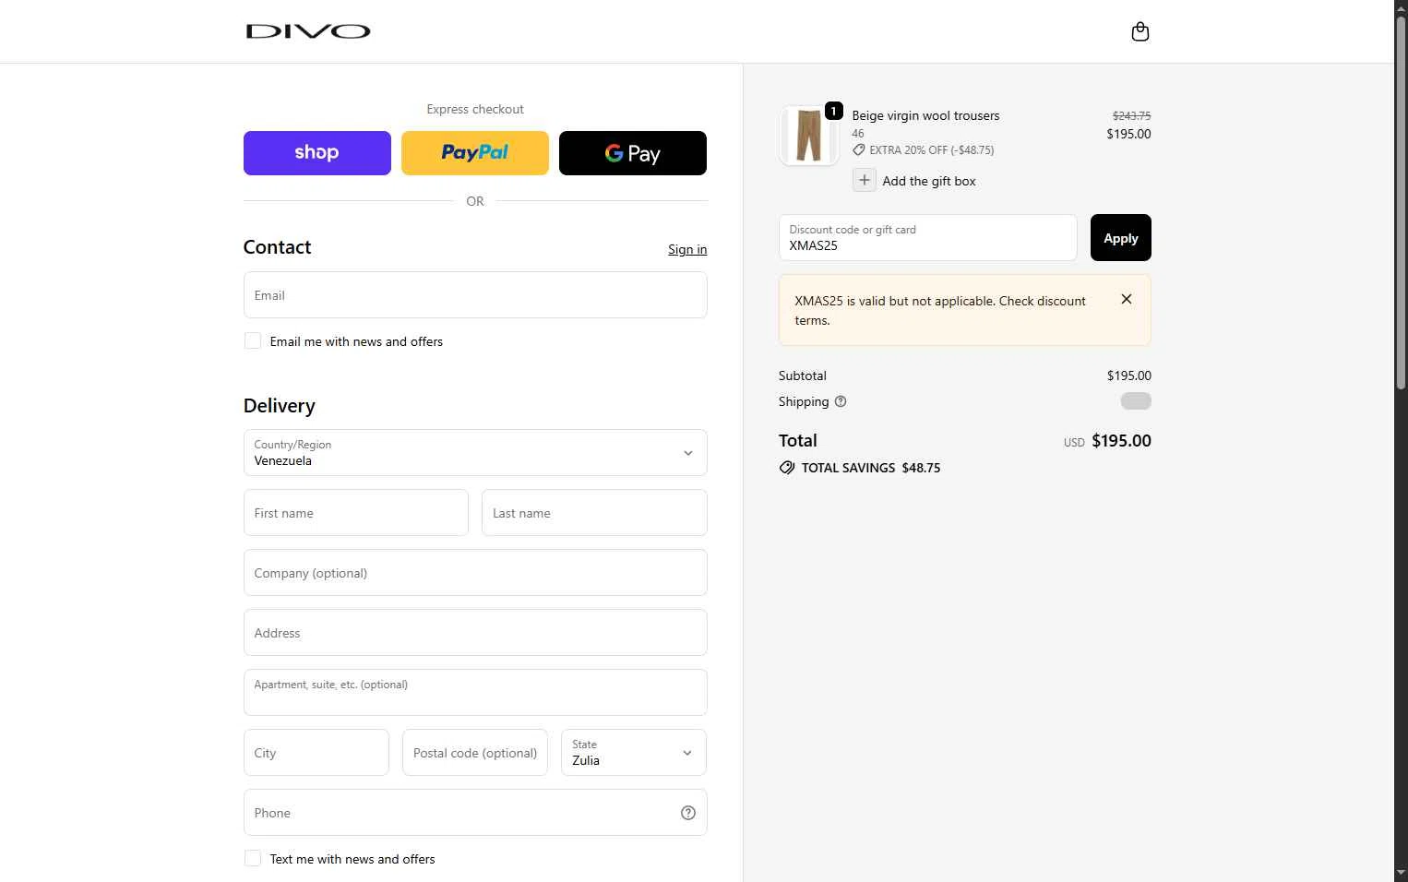1408x882 pixels.
Task: Click the Add the gift box text
Action: 929,181
